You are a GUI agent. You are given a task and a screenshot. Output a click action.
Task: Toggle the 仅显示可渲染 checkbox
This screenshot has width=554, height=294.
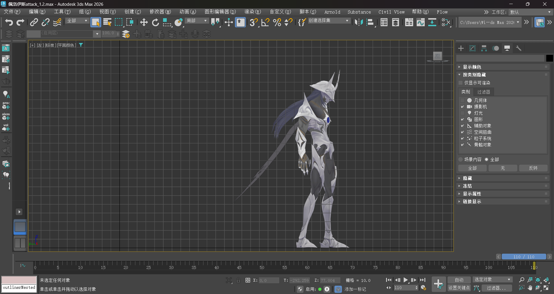pos(461,83)
